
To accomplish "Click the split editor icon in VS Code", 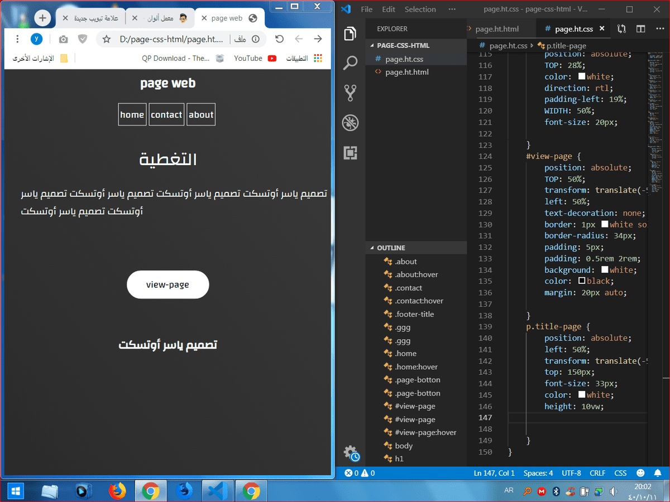I will 641,29.
